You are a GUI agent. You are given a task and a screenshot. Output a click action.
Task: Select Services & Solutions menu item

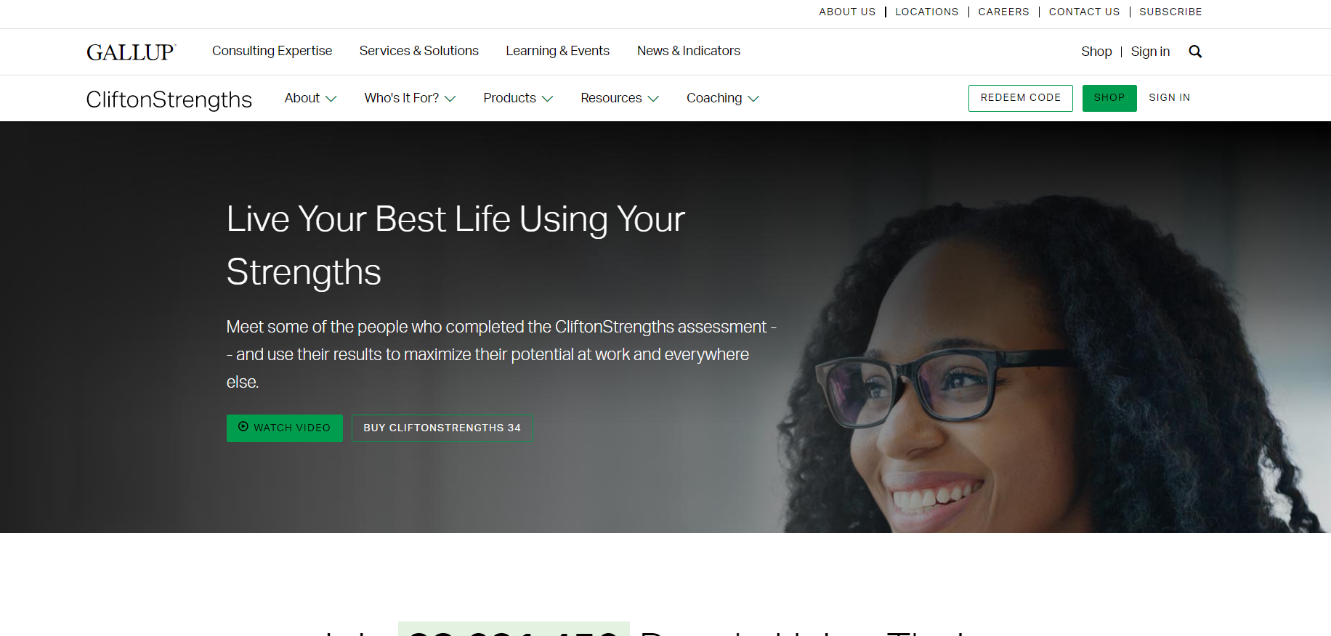[419, 51]
